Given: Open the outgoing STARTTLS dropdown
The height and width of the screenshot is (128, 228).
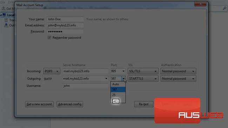Looking at the screenshot, I should (x=143, y=79).
